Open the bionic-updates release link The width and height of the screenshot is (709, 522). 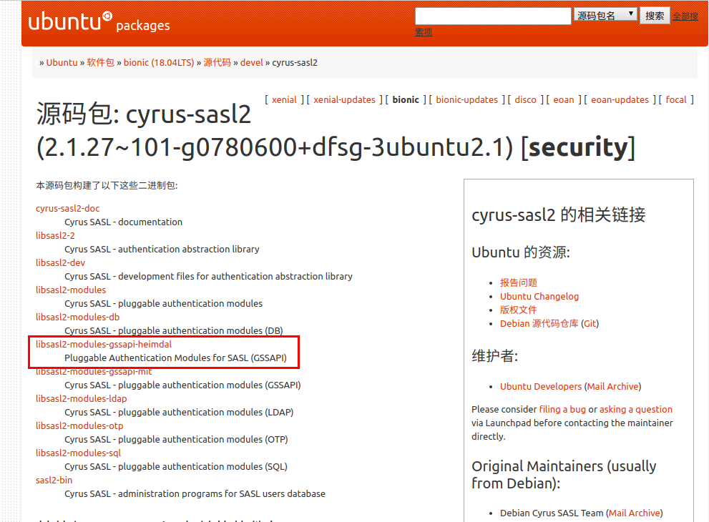coord(466,99)
